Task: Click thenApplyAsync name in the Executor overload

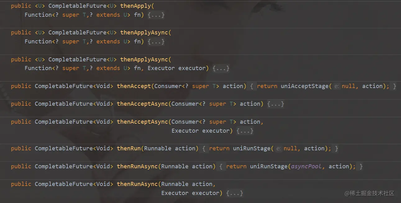Action: (x=144, y=59)
